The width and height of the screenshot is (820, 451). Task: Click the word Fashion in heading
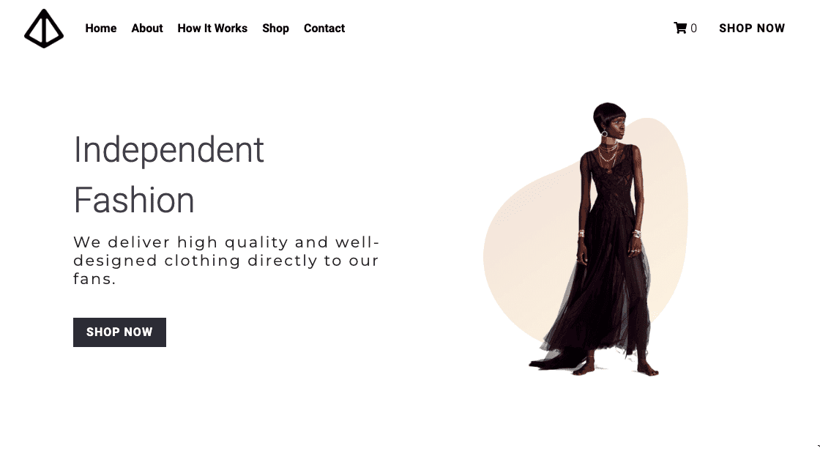click(134, 201)
